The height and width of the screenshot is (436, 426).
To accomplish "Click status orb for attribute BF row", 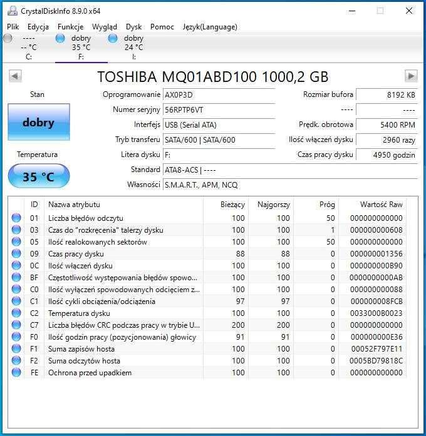I will coord(16,277).
